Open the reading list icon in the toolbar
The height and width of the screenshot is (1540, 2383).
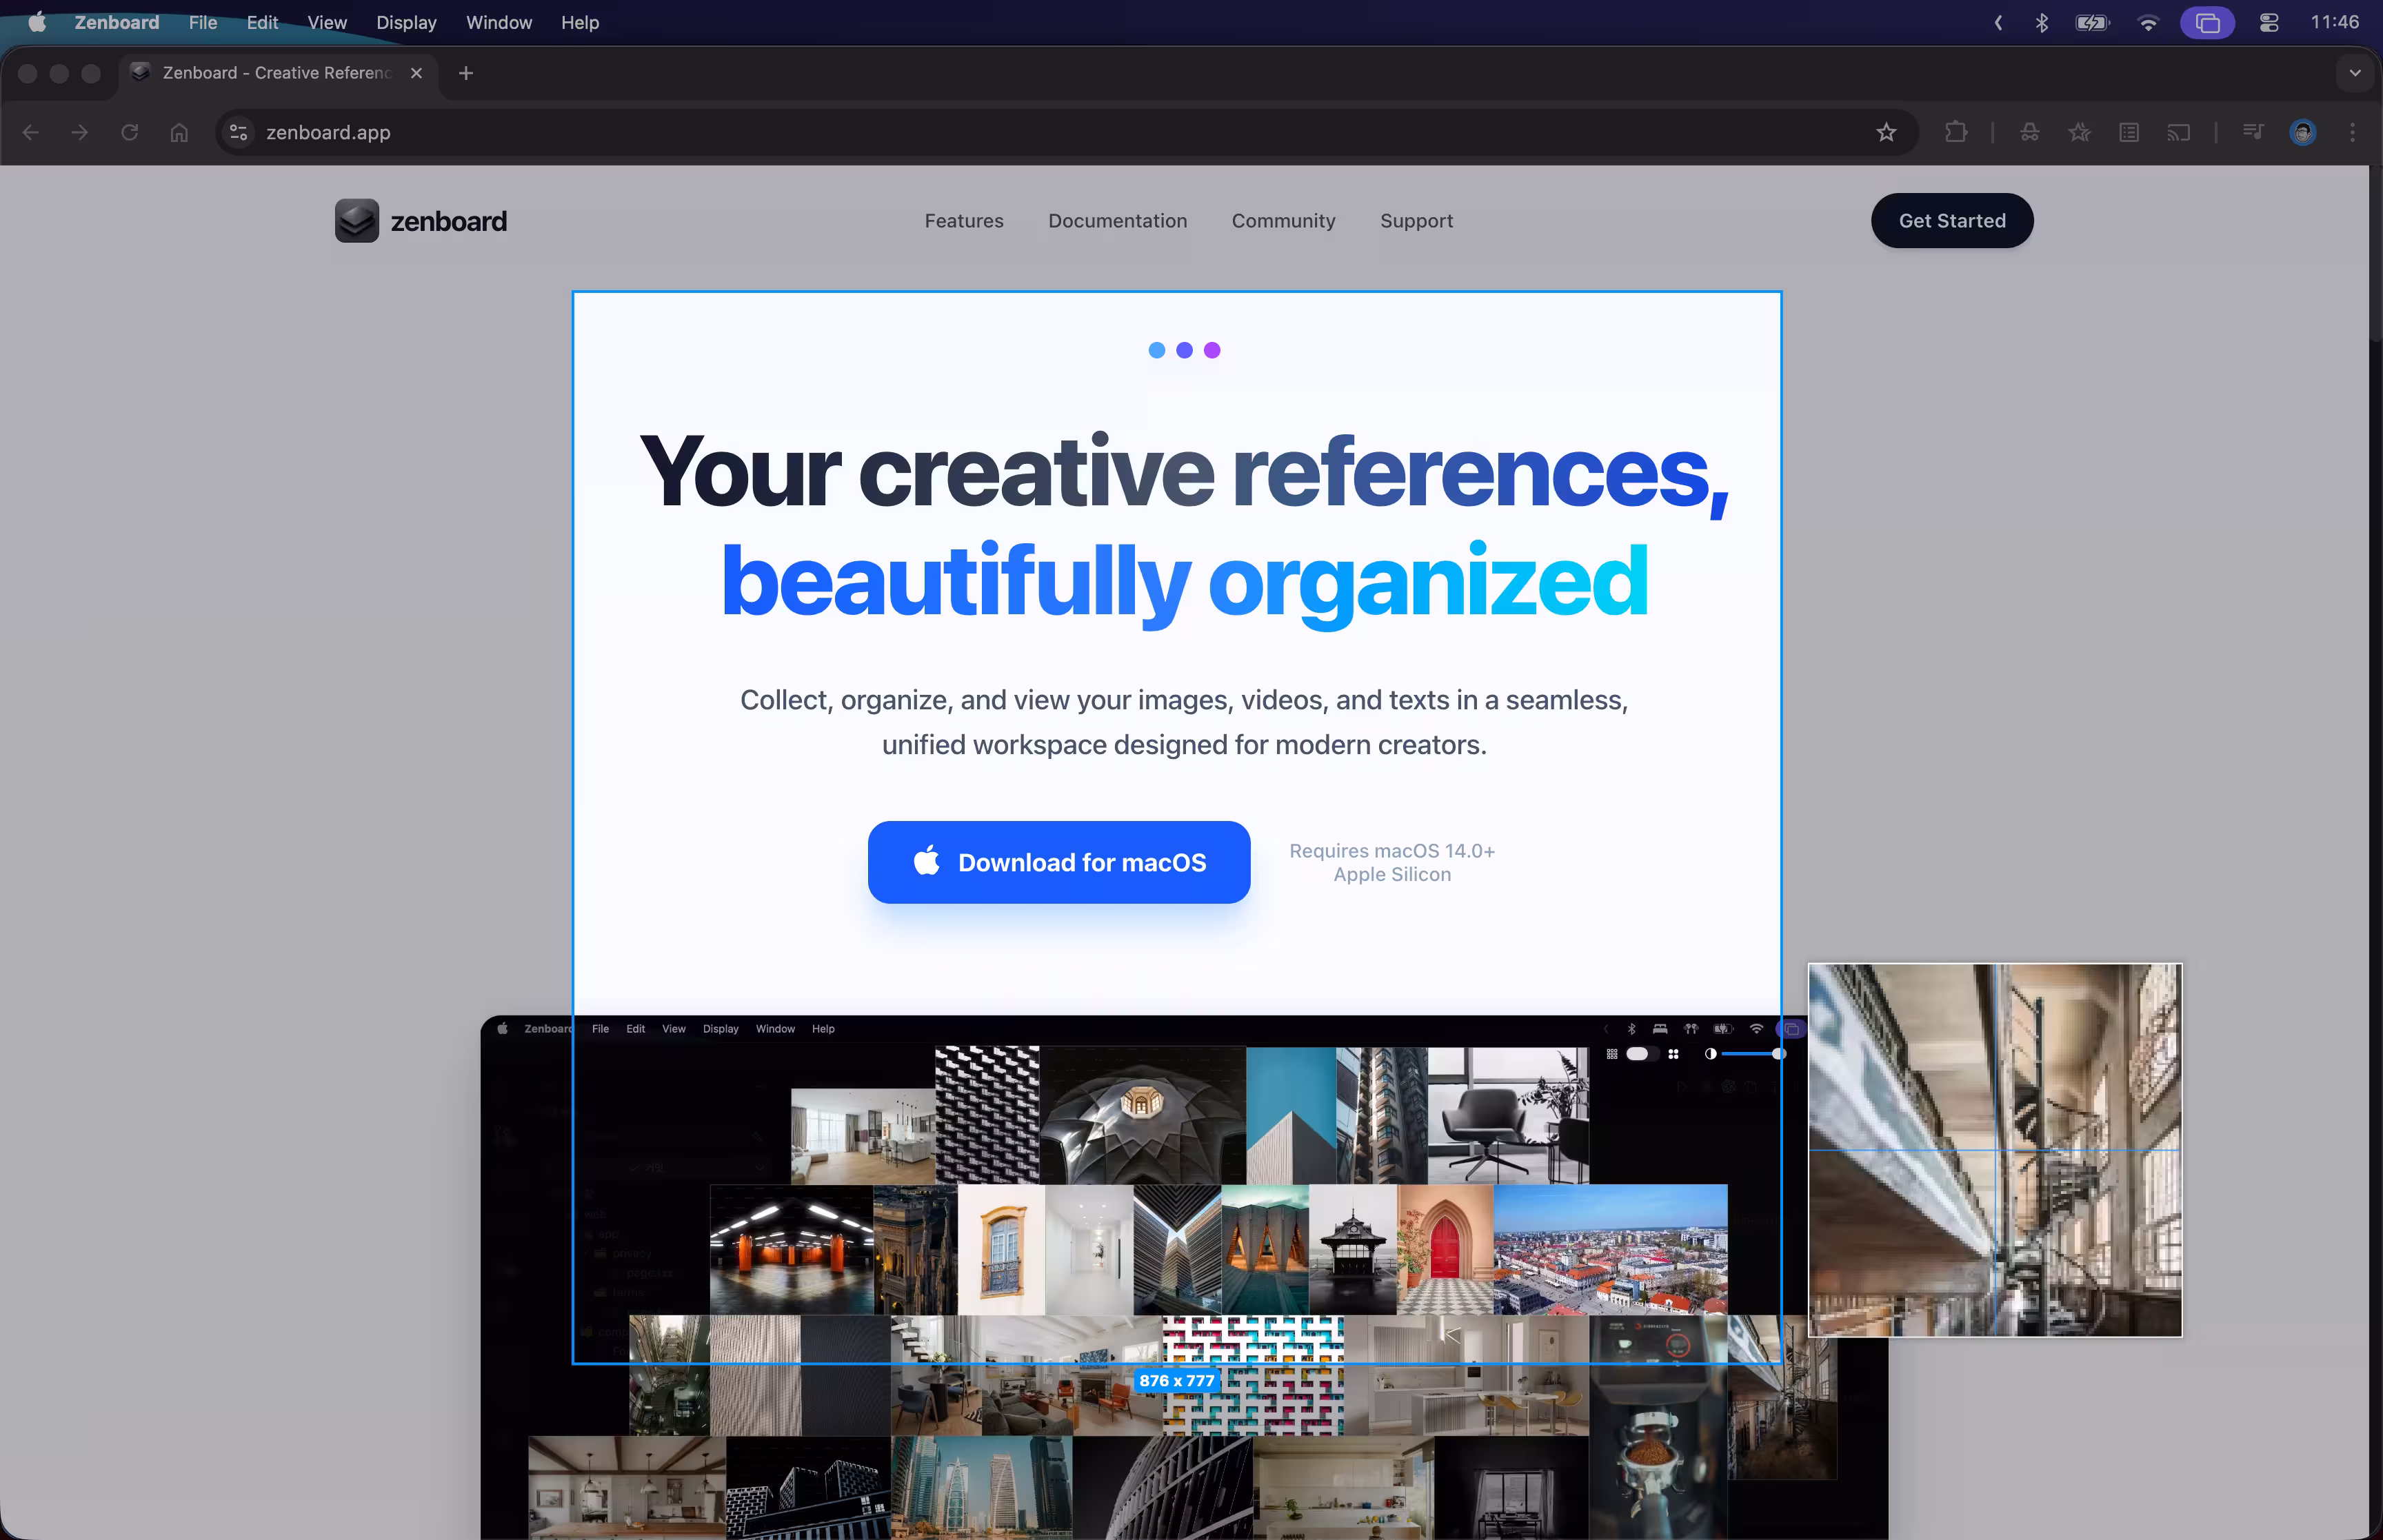2128,131
